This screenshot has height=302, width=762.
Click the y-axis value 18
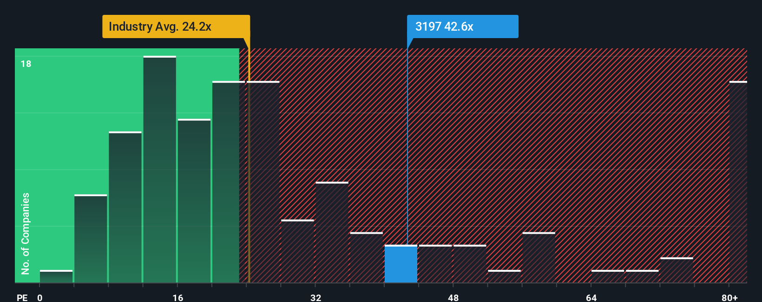(26, 64)
